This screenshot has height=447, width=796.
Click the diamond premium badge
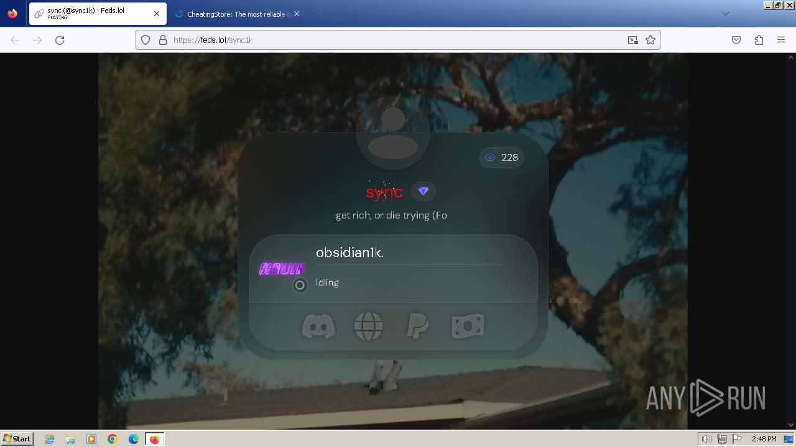[423, 191]
